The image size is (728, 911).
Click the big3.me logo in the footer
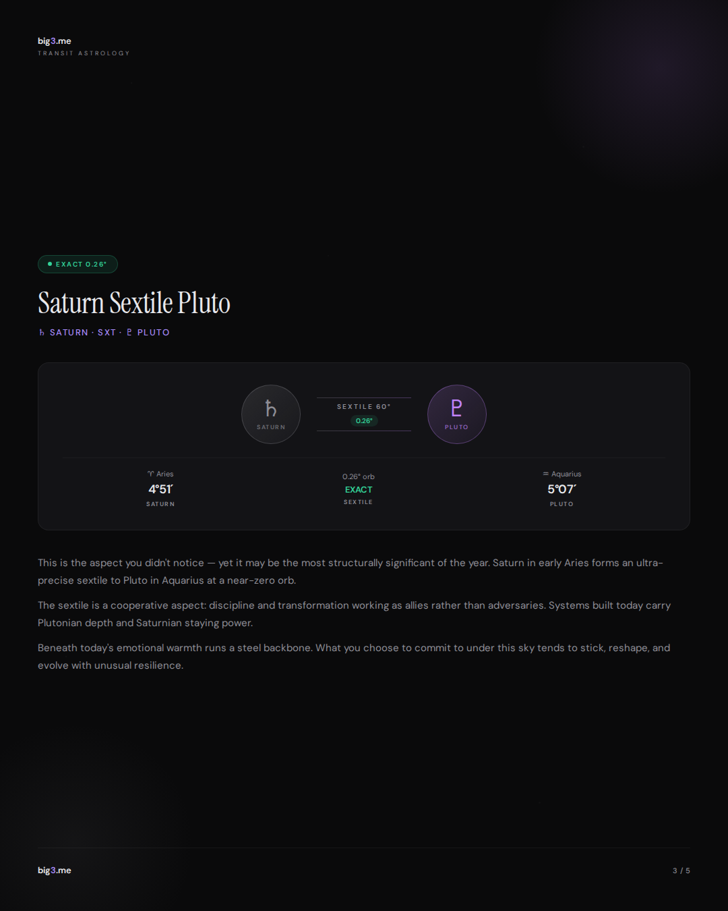click(x=54, y=871)
